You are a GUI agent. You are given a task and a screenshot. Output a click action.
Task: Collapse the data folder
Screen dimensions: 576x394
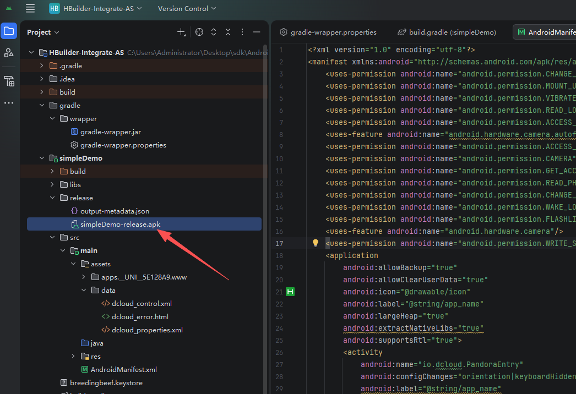[x=83, y=291]
